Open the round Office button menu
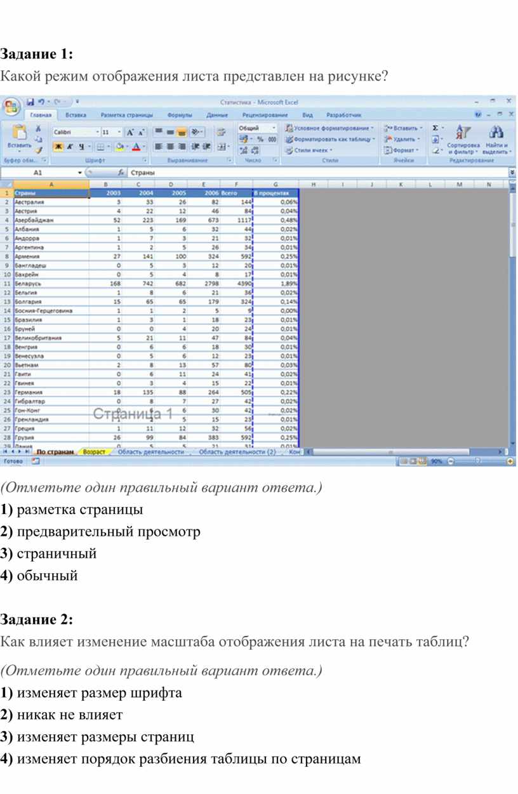518x794 pixels. click(11, 105)
